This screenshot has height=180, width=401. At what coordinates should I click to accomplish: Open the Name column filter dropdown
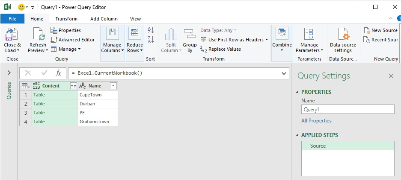pos(113,86)
